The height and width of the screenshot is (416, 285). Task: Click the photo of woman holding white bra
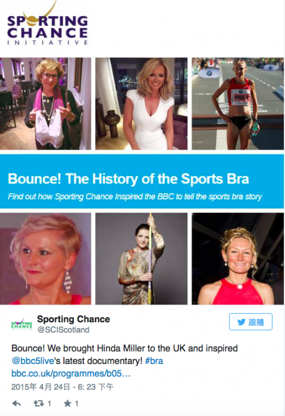45,103
